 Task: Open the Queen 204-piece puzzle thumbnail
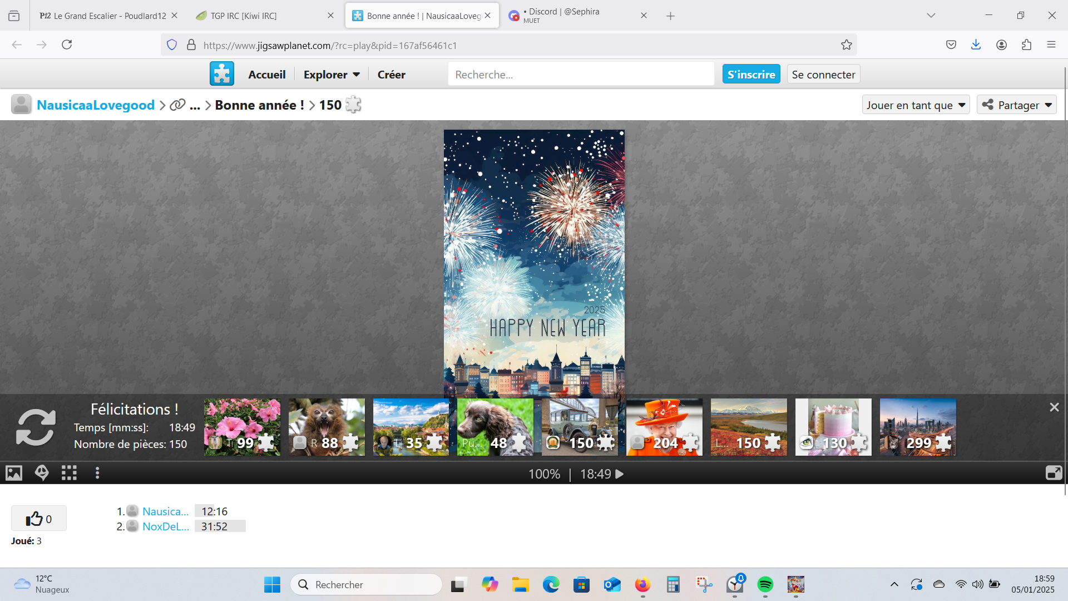click(x=664, y=427)
